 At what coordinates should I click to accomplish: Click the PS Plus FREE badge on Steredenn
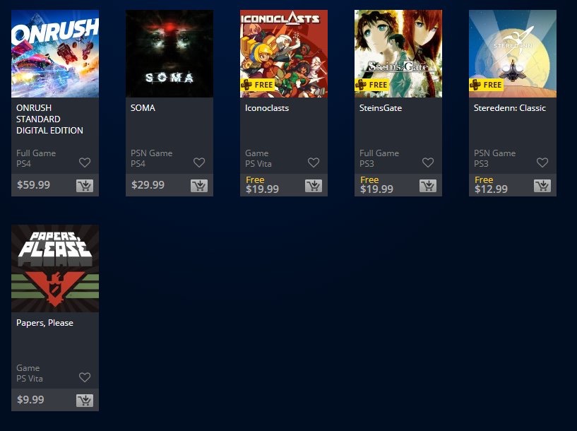pos(487,85)
